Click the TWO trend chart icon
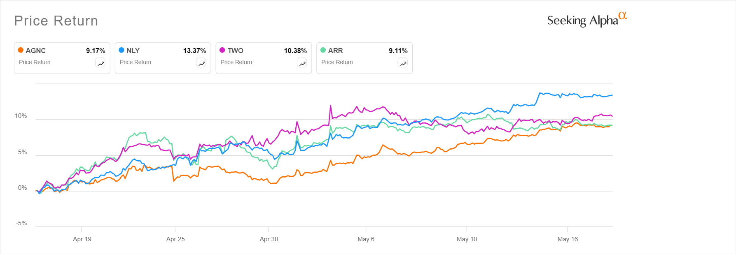The image size is (736, 254). [302, 63]
